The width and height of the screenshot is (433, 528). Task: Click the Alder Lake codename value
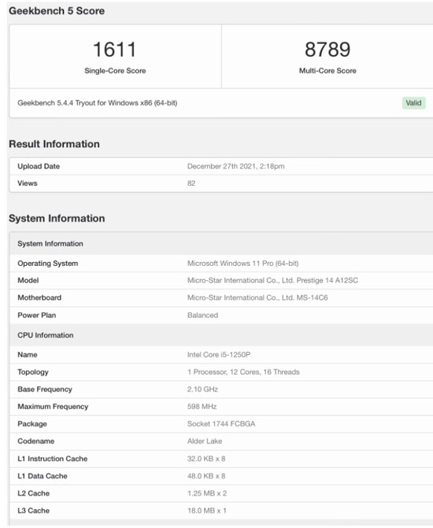coord(205,441)
